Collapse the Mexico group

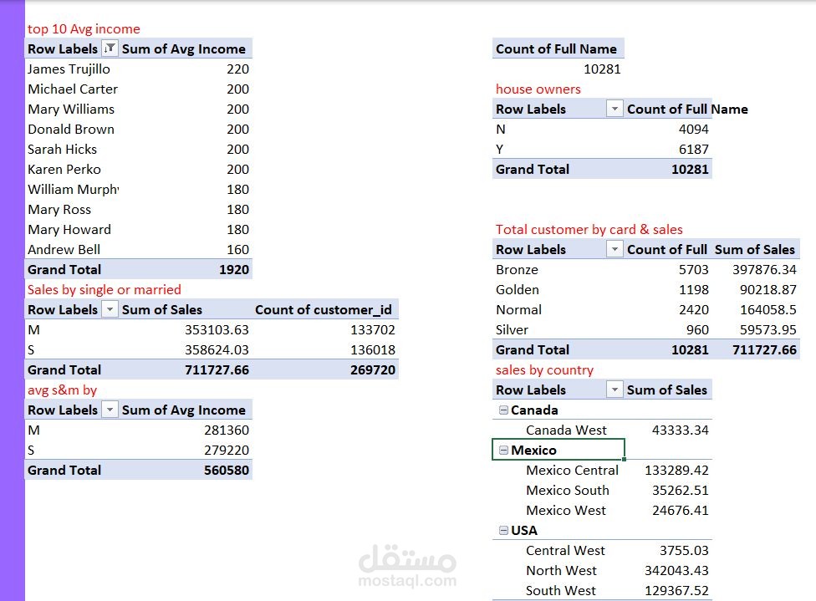coord(503,450)
